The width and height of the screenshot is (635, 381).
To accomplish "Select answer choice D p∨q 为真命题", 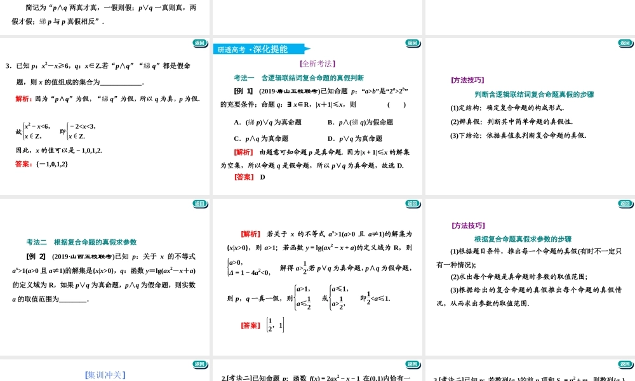I will tap(356, 138).
